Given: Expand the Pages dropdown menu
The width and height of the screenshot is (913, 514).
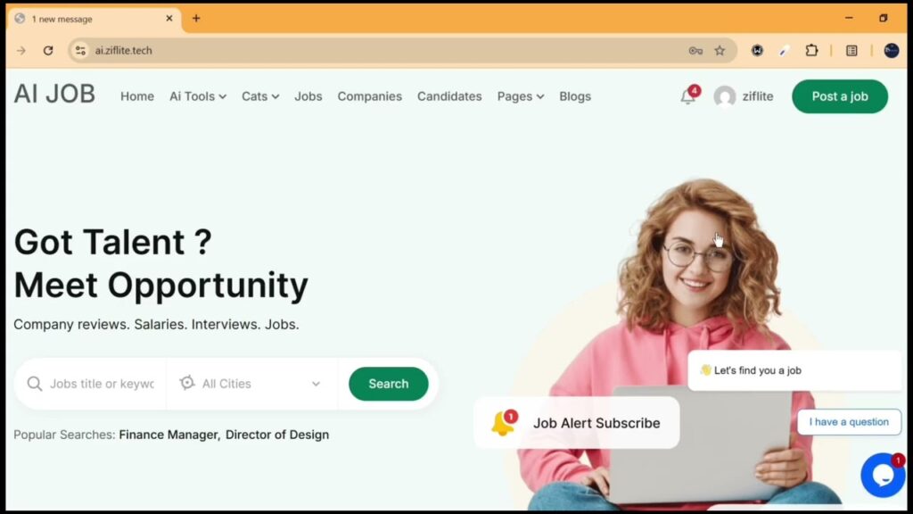Looking at the screenshot, I should point(521,96).
